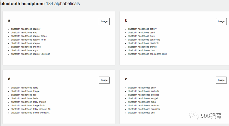Click 'bluetooth headphone adapter xbox one'
The width and height of the screenshot is (229, 126).
coord(30,54)
